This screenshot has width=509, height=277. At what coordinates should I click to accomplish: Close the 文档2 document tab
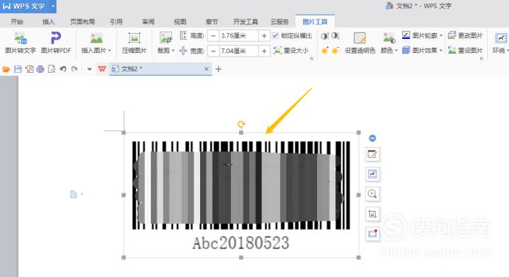[x=207, y=69]
